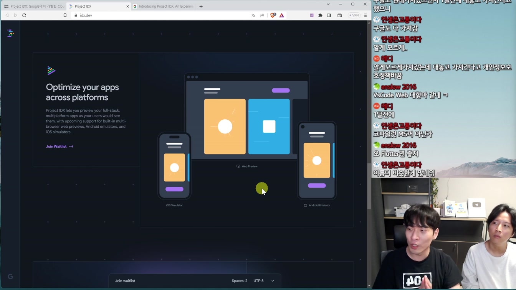Click the Brave Rewards triangle icon

(x=282, y=15)
